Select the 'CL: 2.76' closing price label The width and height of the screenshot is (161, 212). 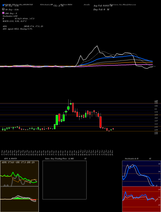point(59,6)
